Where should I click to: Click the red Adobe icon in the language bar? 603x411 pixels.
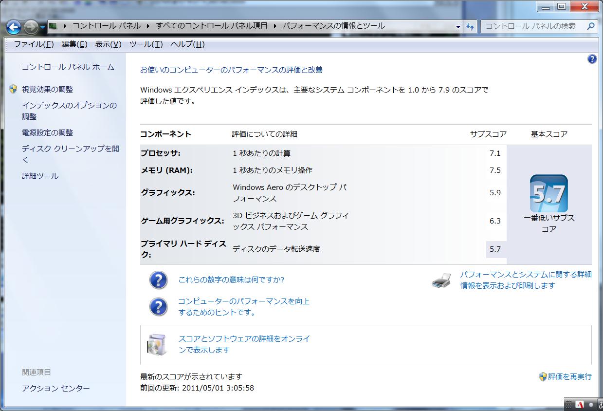tap(580, 405)
